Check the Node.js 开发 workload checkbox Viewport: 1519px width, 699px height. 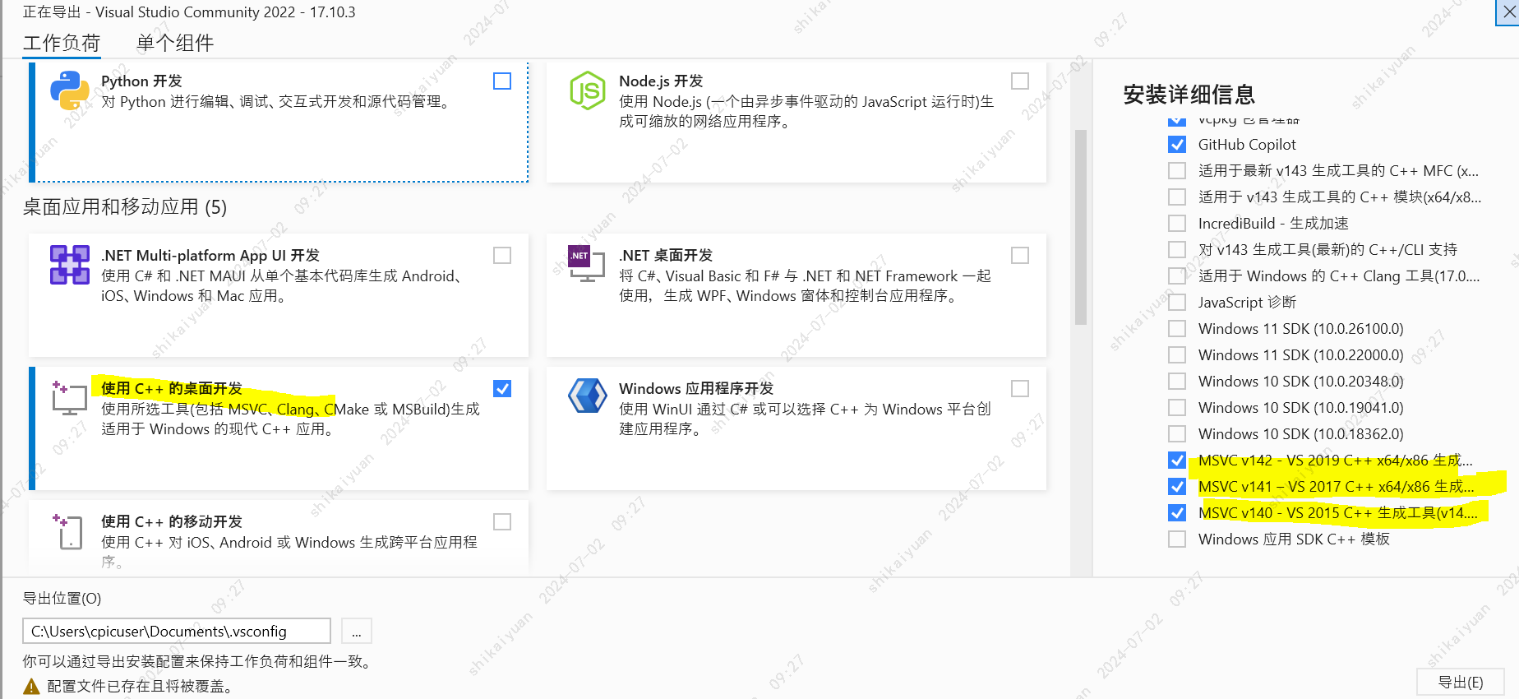1020,81
